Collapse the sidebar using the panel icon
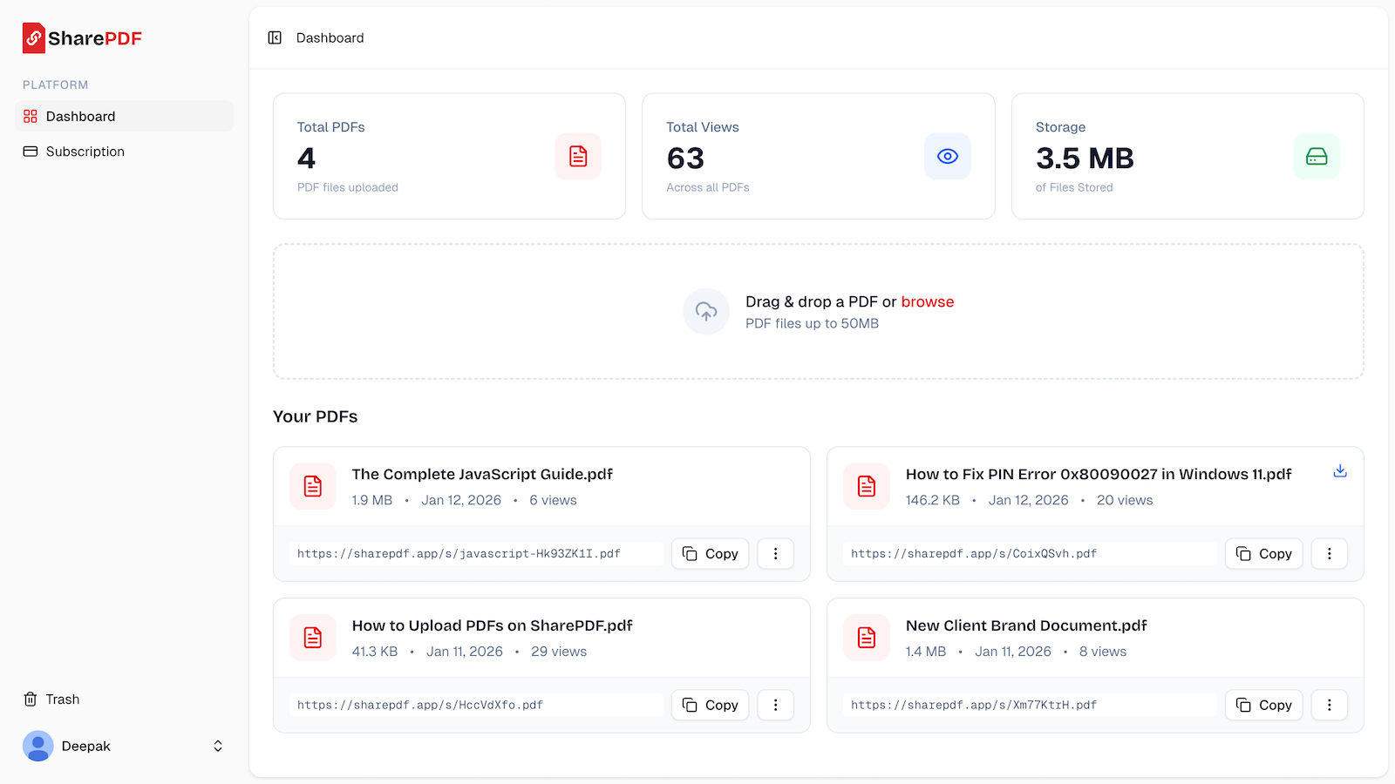1395x784 pixels. pyautogui.click(x=275, y=37)
